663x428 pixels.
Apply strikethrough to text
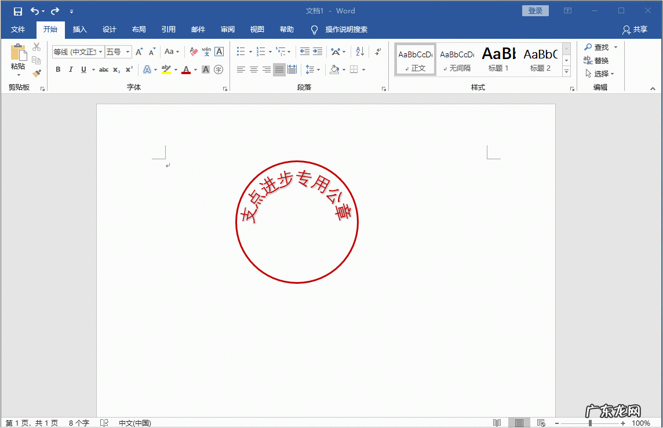click(103, 69)
